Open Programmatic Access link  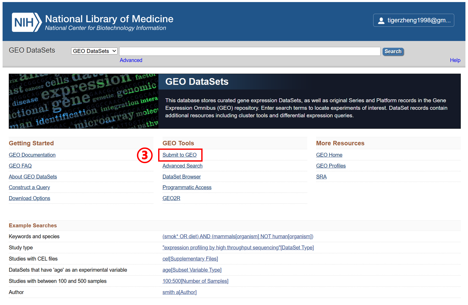[187, 188]
